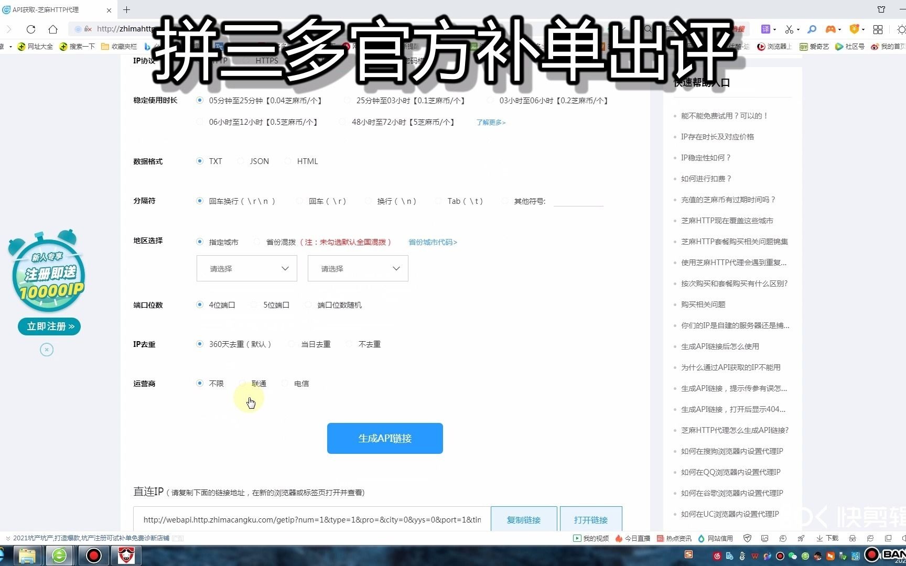
Task: Click the red record button taskbar icon
Action: point(94,556)
